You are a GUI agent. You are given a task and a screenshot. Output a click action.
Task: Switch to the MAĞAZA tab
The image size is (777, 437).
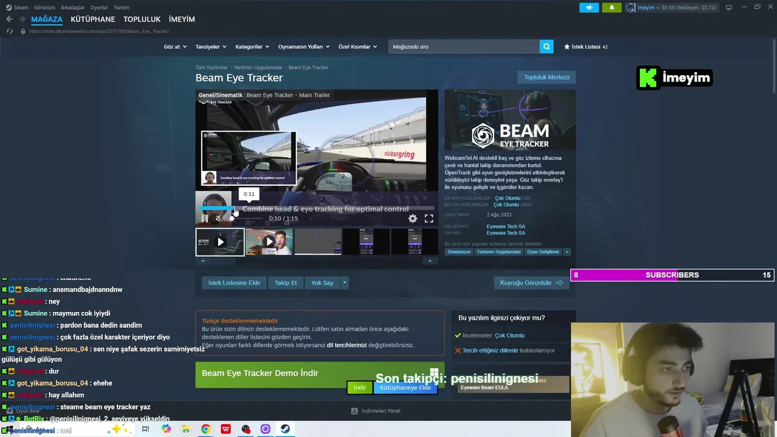(47, 19)
